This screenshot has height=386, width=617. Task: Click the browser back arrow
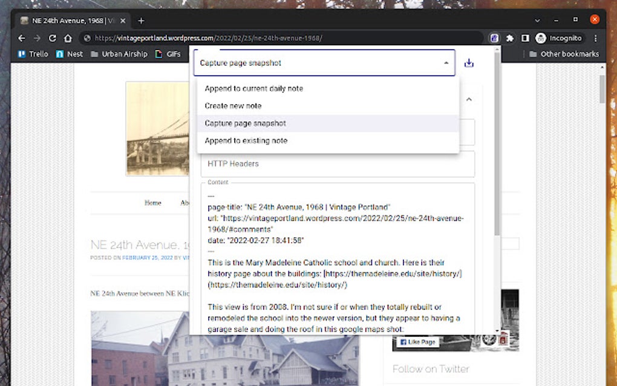click(22, 38)
